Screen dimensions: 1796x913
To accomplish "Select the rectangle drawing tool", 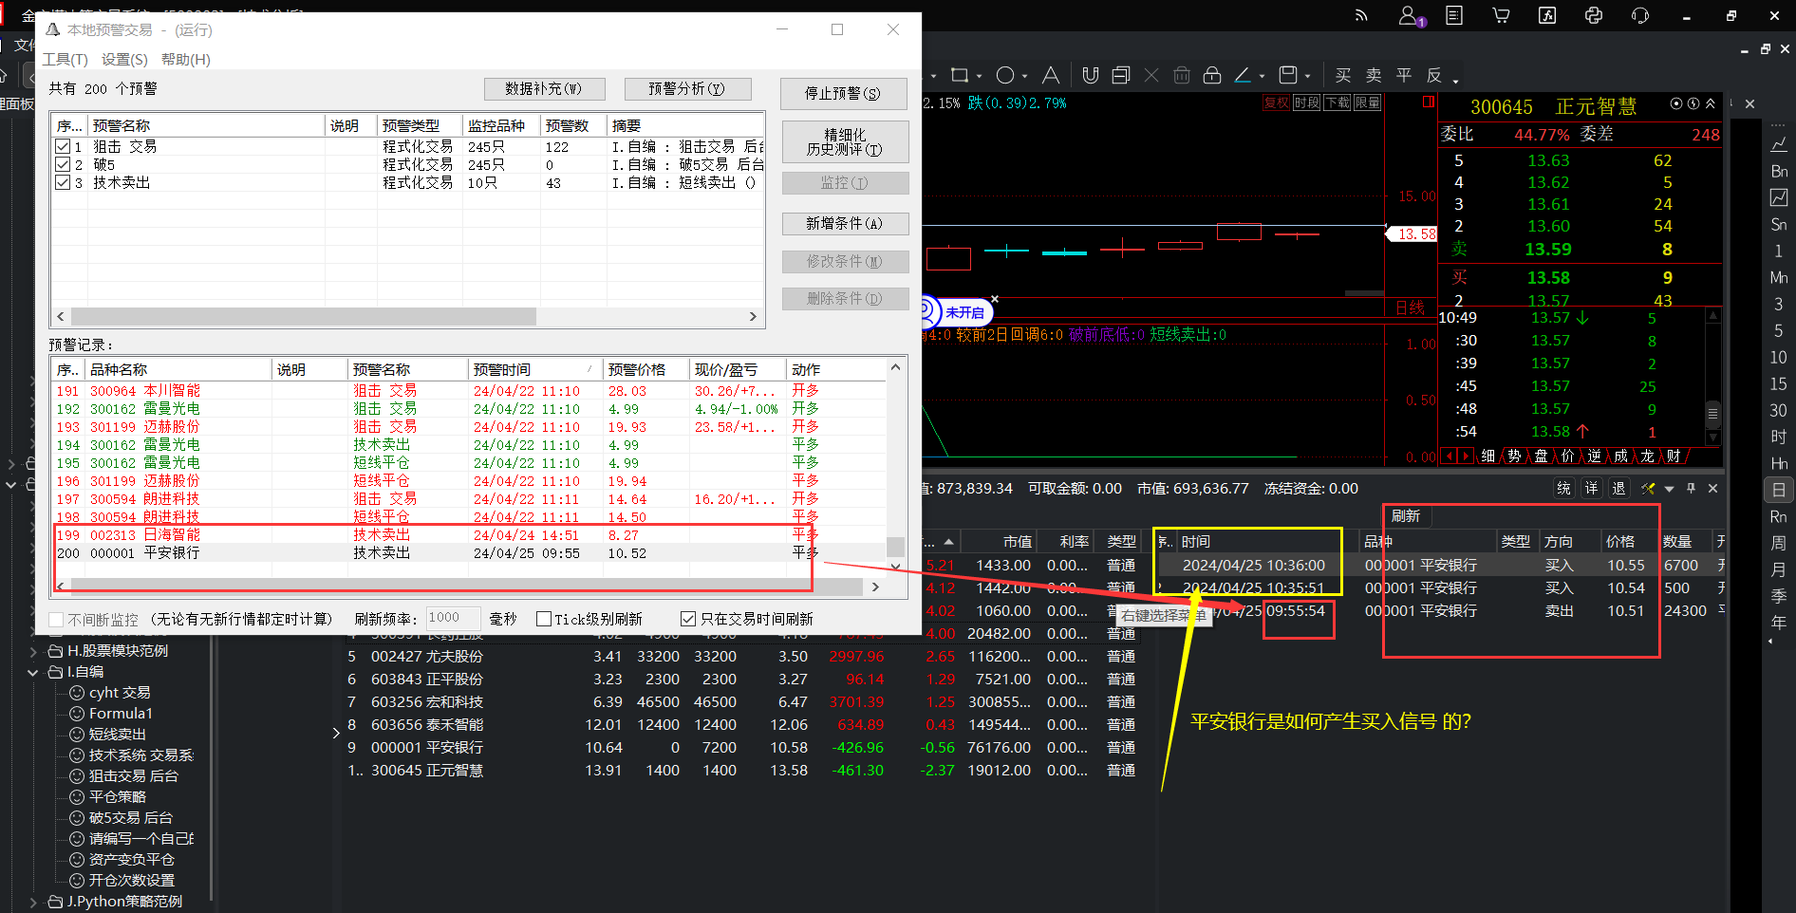I will tap(960, 75).
